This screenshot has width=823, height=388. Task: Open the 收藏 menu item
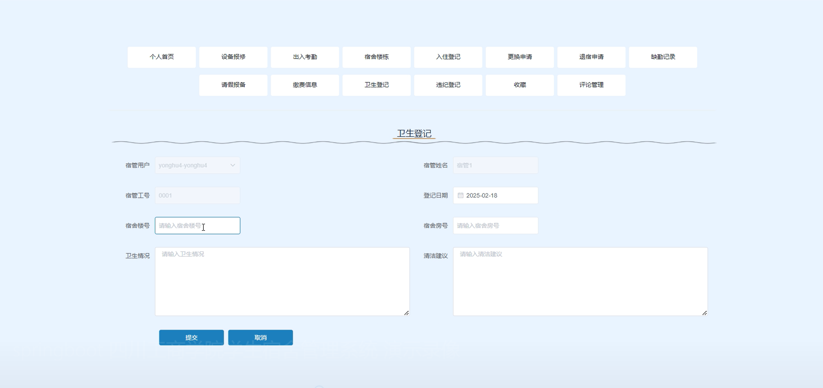point(520,85)
